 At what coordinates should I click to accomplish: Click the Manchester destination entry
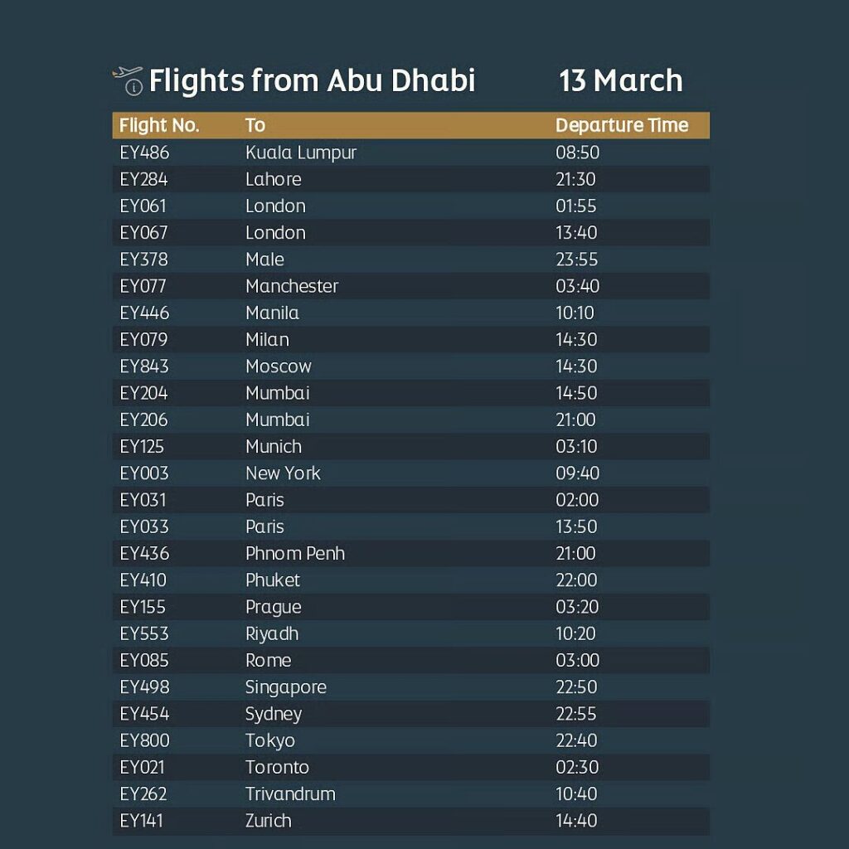pos(292,286)
